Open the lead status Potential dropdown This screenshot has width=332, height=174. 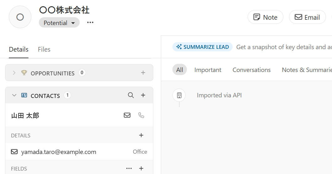coord(59,23)
